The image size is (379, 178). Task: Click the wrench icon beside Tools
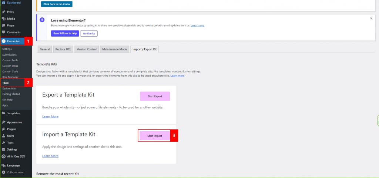(x=3, y=143)
